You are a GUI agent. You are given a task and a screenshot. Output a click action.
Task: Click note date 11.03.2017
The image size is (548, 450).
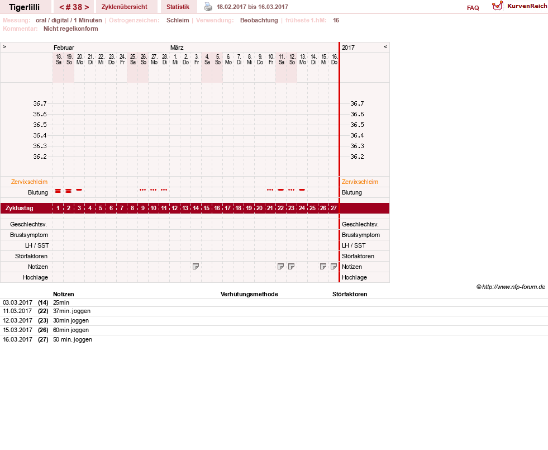point(17,311)
